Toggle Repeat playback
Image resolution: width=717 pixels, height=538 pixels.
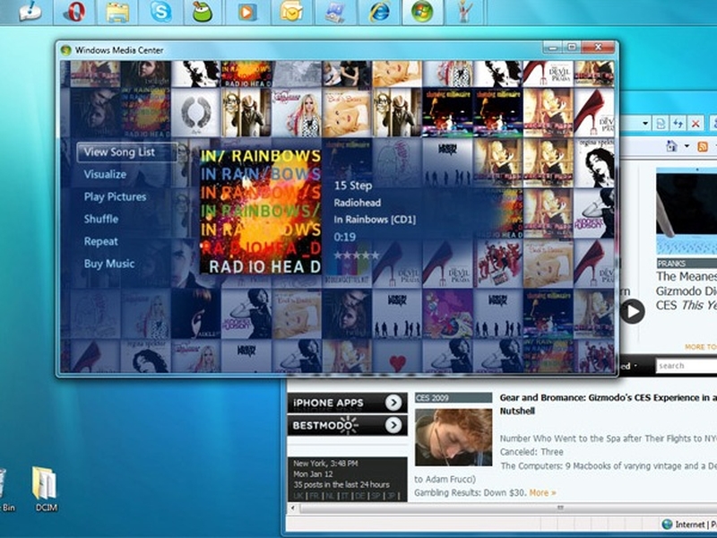point(100,241)
